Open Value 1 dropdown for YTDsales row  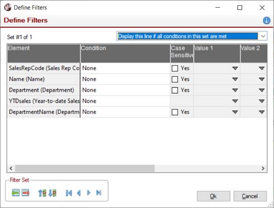click(235, 101)
